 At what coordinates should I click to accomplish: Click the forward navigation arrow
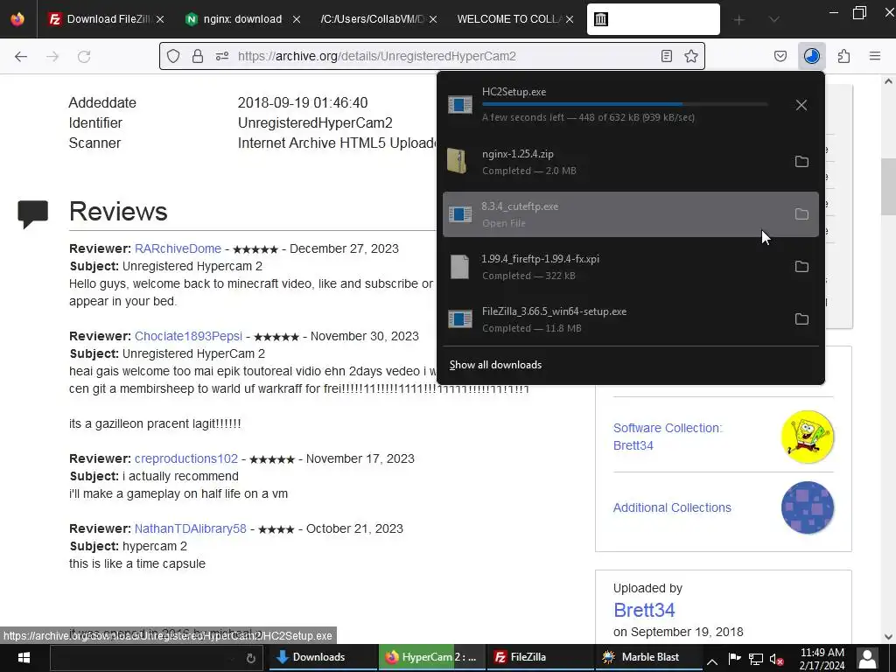click(52, 56)
